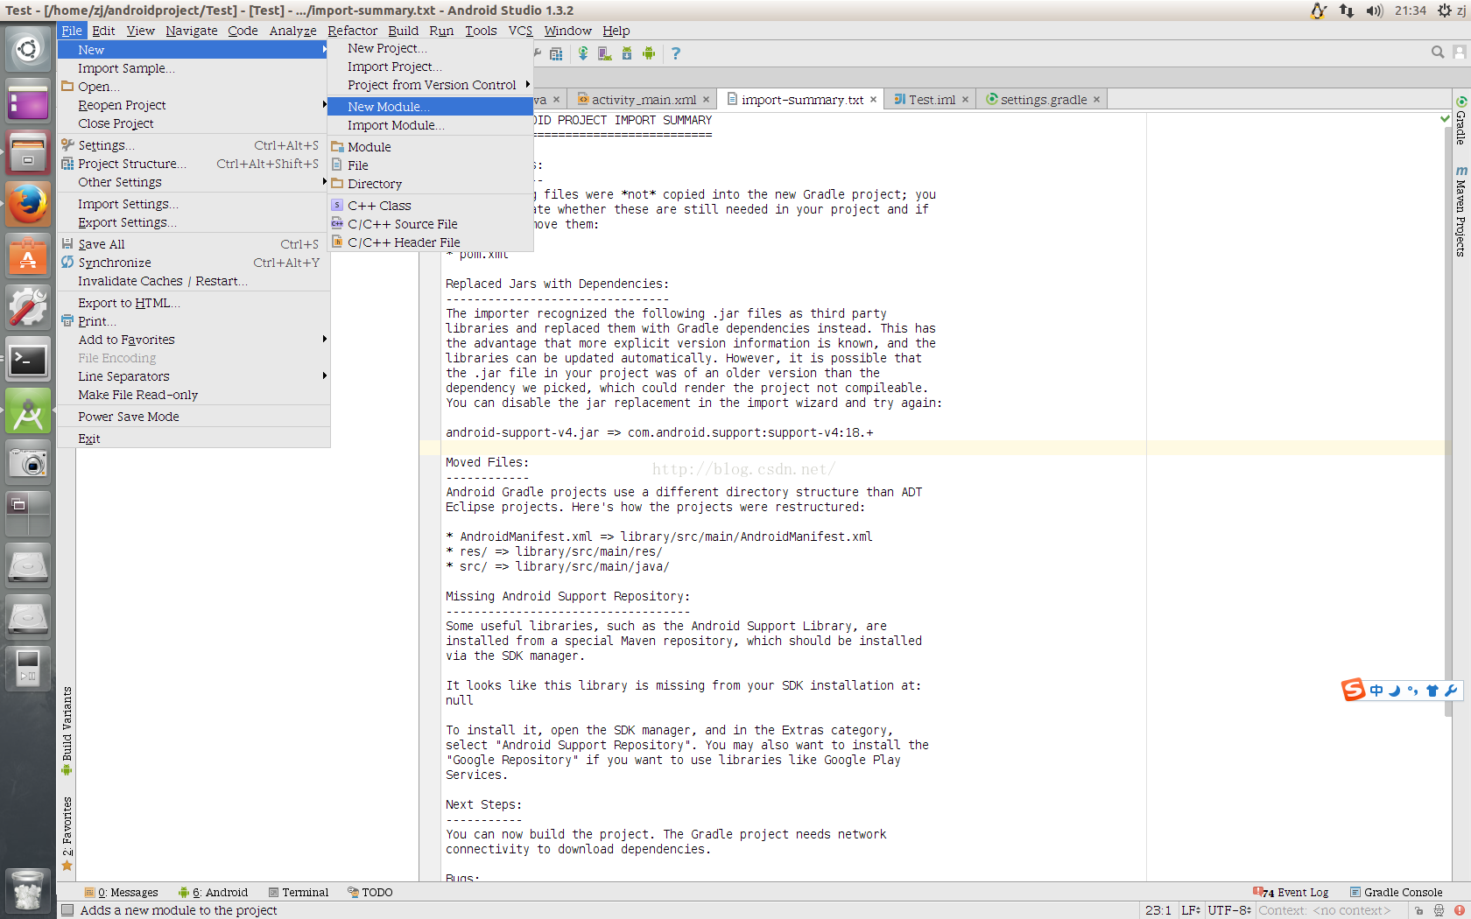The height and width of the screenshot is (919, 1471).
Task: Open the Event Log tool window
Action: tap(1292, 892)
